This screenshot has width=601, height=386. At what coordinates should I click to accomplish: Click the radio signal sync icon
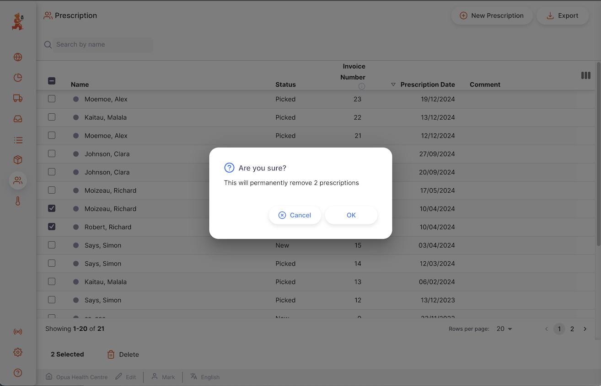(18, 332)
